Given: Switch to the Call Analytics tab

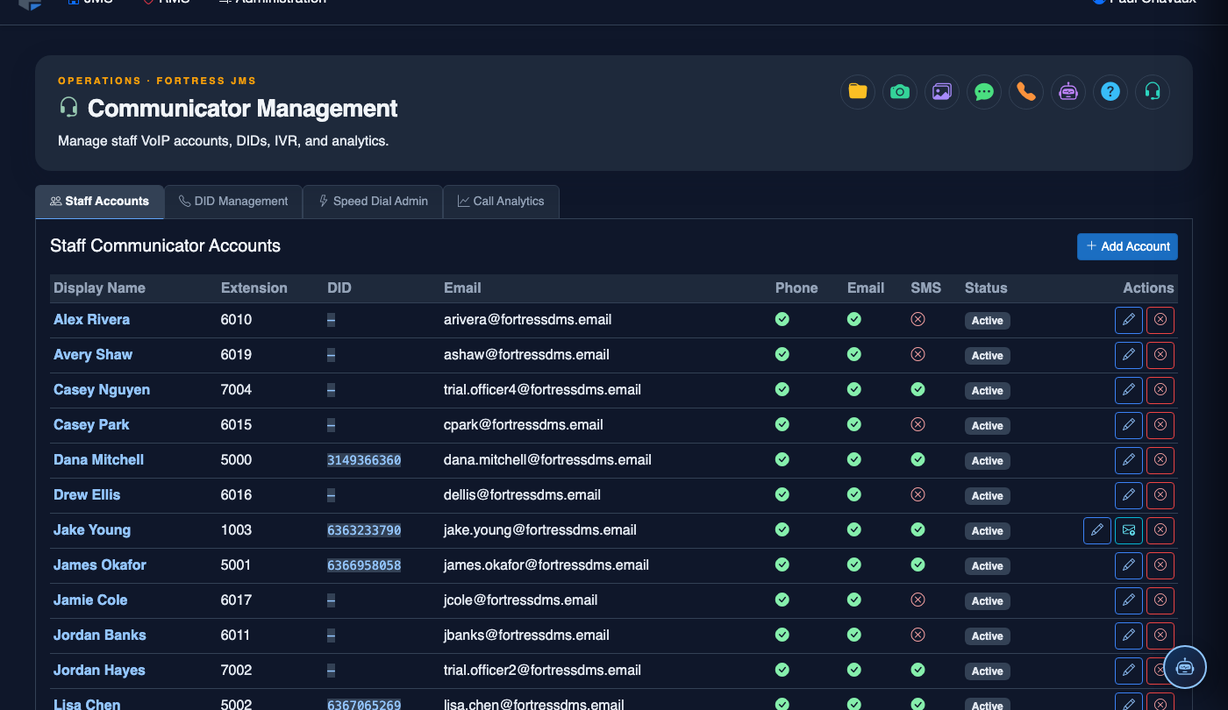Looking at the screenshot, I should coord(501,202).
